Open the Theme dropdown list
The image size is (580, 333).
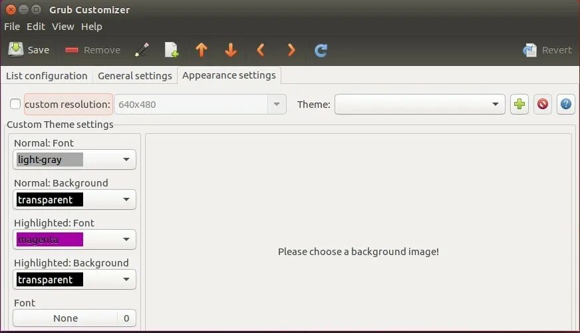pos(420,104)
